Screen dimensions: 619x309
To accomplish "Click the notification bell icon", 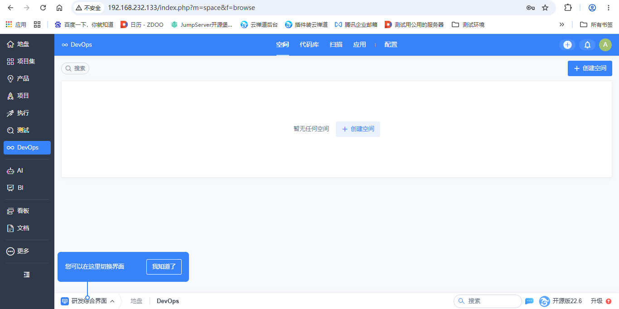I will click(587, 45).
